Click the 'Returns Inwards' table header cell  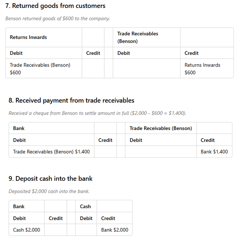tap(28, 37)
